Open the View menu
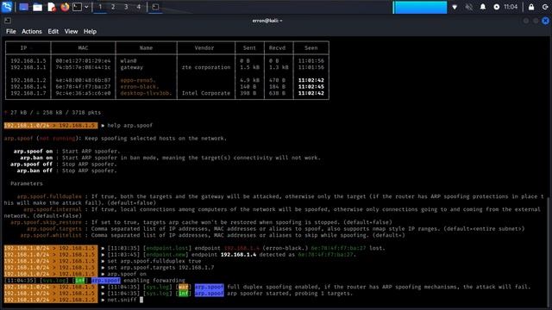 [71, 31]
